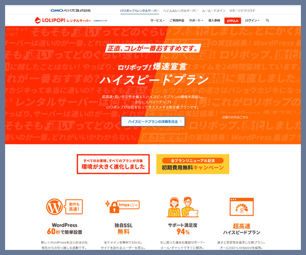The height and width of the screenshot is (255, 306).
Task: Click the red お申込み button
Action: click(x=233, y=20)
